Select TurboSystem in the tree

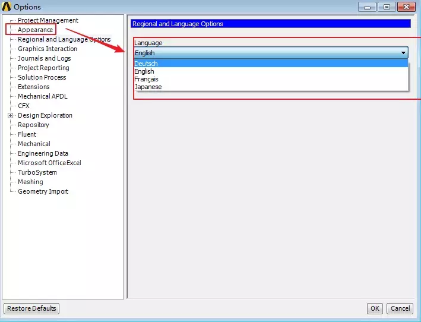point(37,172)
